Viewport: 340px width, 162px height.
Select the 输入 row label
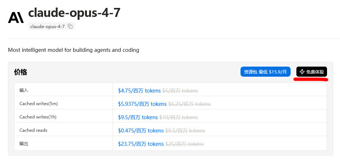pyautogui.click(x=24, y=91)
